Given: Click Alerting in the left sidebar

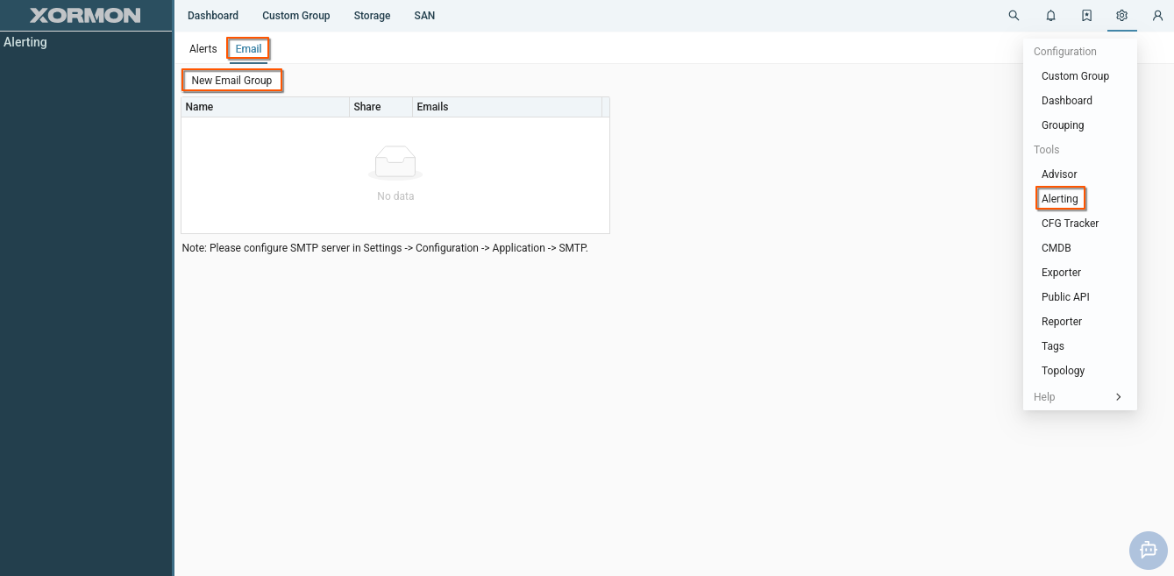Looking at the screenshot, I should [25, 42].
